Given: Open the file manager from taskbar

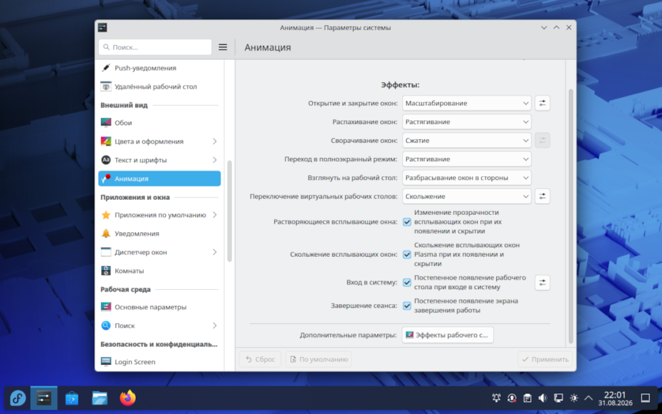Looking at the screenshot, I should coord(100,398).
